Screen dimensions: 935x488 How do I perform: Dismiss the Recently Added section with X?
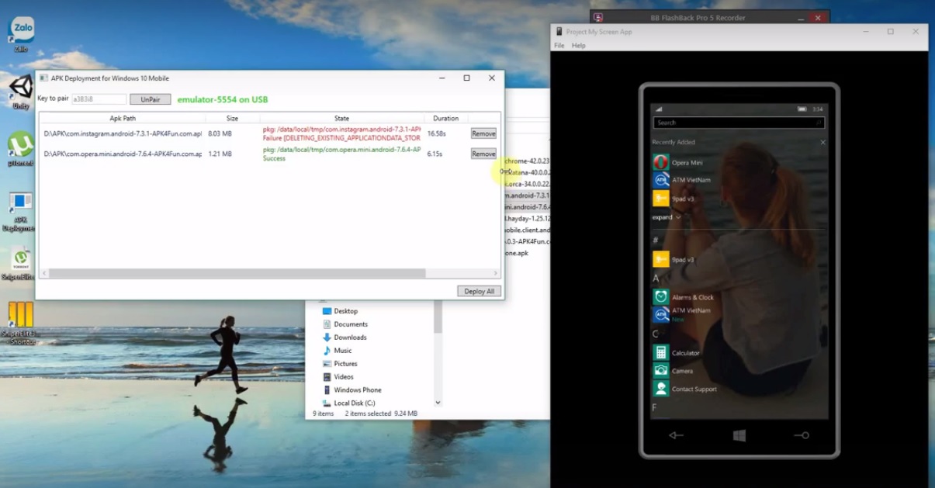pyautogui.click(x=822, y=143)
